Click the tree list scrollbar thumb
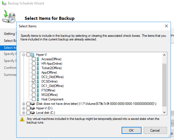 click(x=164, y=85)
